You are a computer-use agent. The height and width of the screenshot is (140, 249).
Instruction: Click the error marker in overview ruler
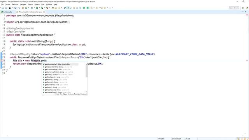tap(247, 61)
